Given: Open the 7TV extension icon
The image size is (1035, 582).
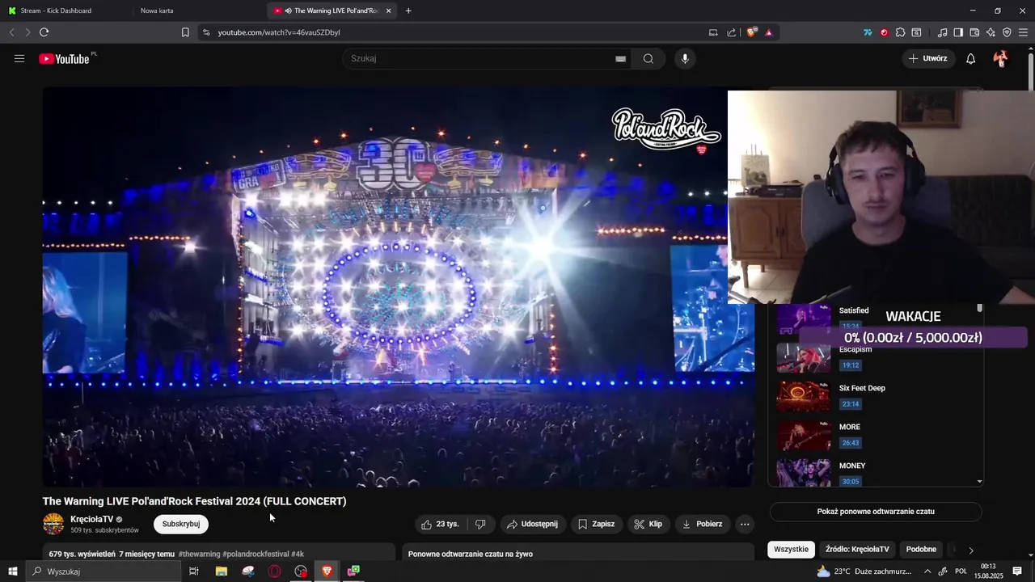Looking at the screenshot, I should pos(868,32).
